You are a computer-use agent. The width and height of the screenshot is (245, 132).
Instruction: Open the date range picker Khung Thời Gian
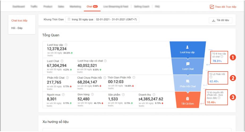102,19
